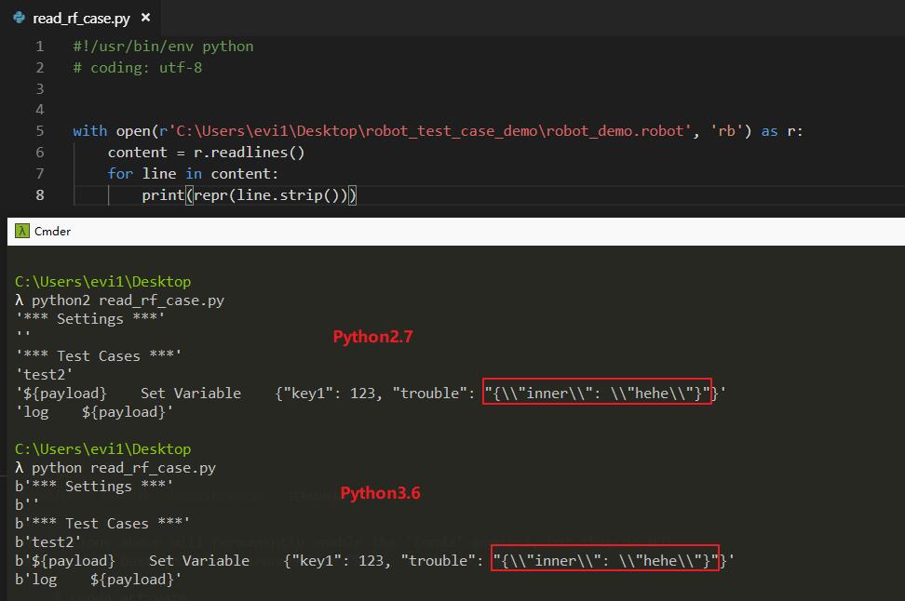Click the second C:\Users\evi1\Desktop prompt path
The image size is (905, 601).
(x=102, y=448)
